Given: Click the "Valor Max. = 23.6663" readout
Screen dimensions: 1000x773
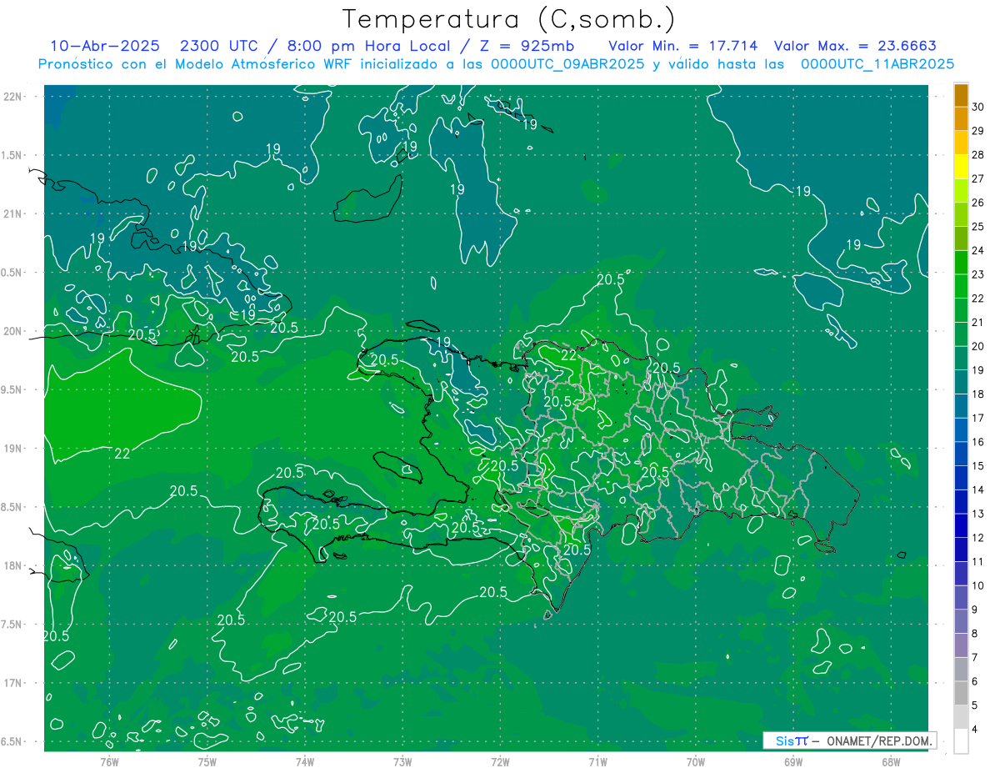Looking at the screenshot, I should [855, 46].
